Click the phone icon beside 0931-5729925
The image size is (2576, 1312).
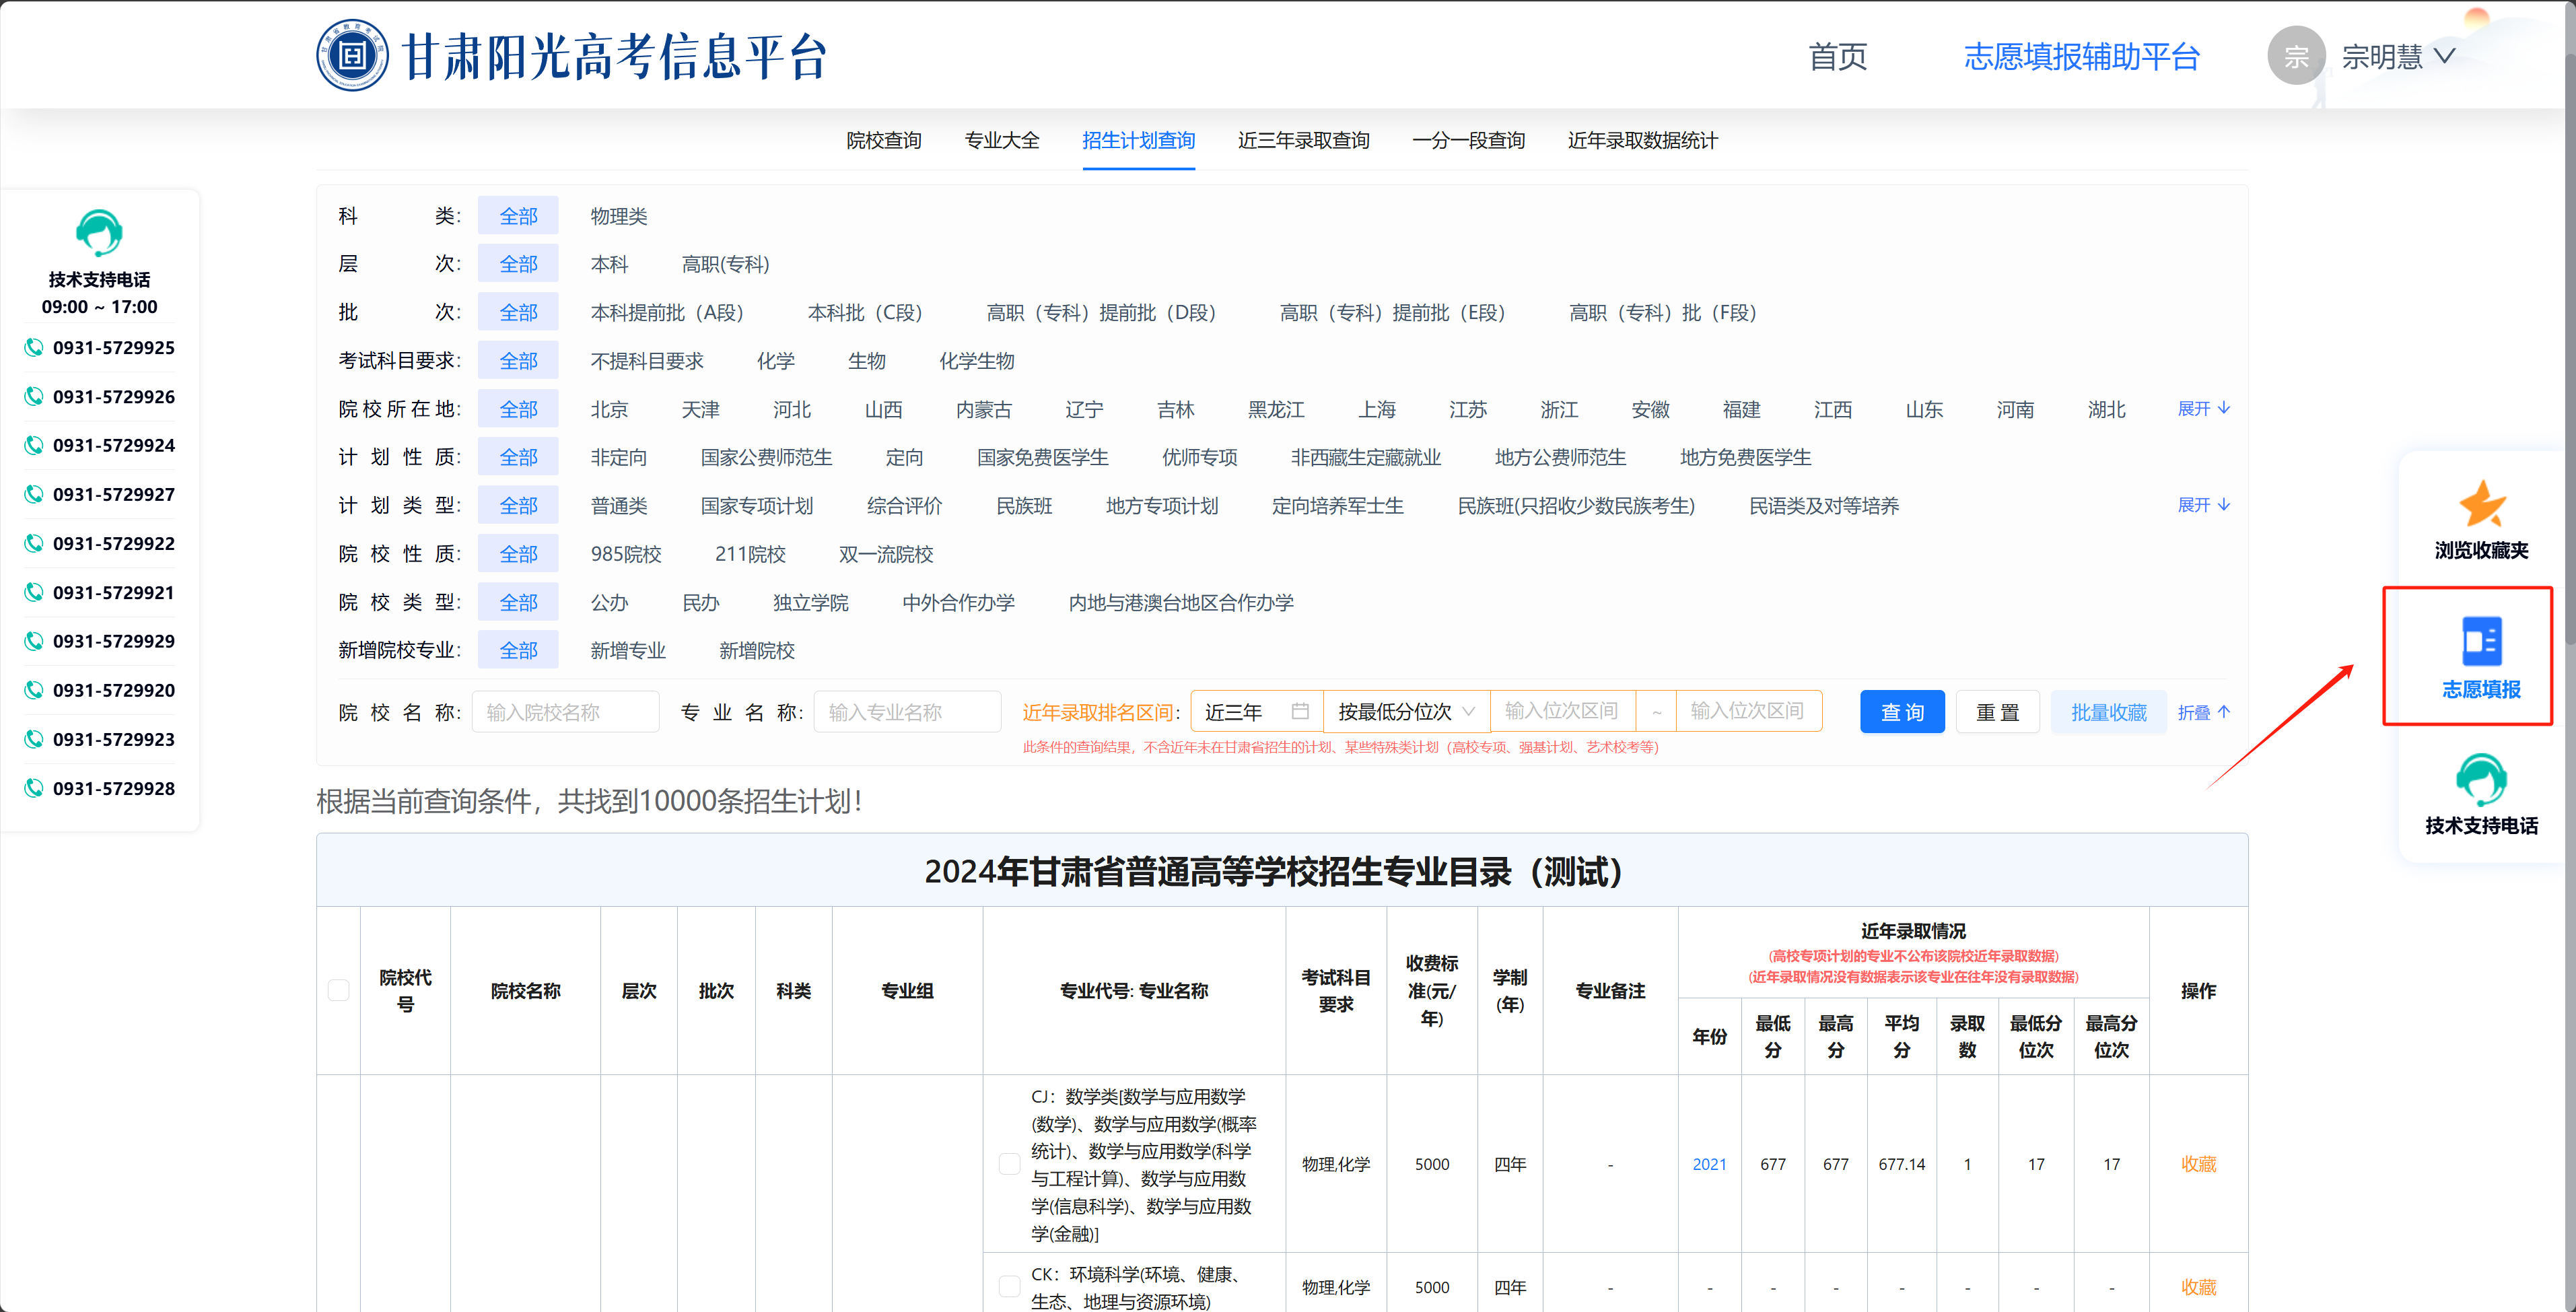pyautogui.click(x=34, y=348)
